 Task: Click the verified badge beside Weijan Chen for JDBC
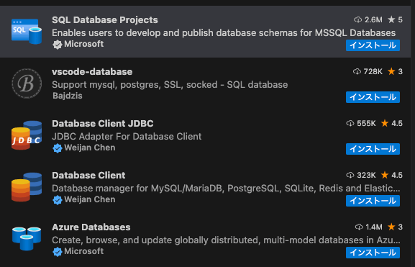click(x=57, y=148)
